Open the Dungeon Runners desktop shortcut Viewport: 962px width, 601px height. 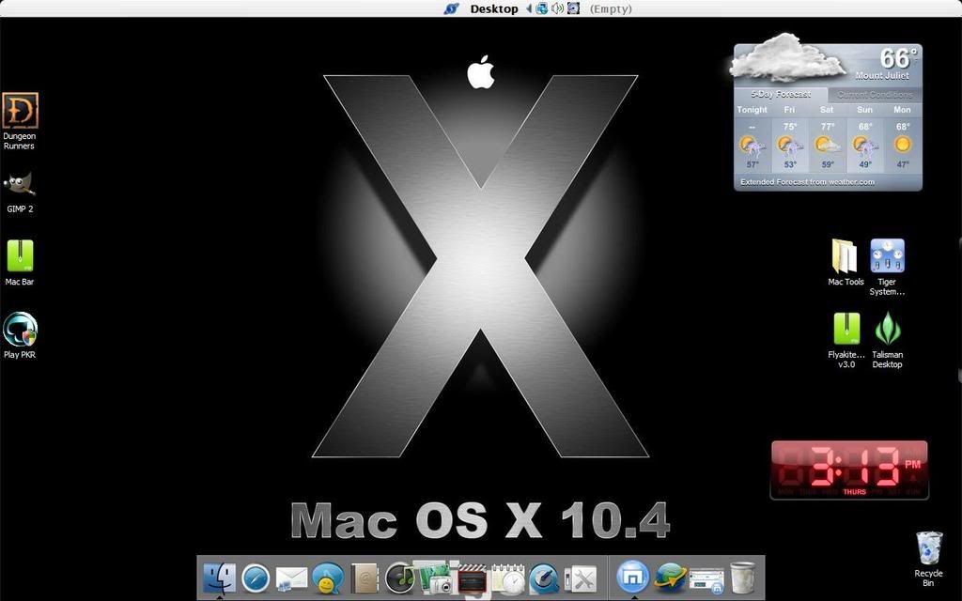pyautogui.click(x=20, y=111)
